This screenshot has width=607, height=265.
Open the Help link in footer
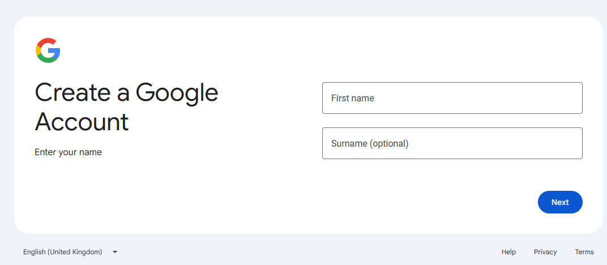508,252
